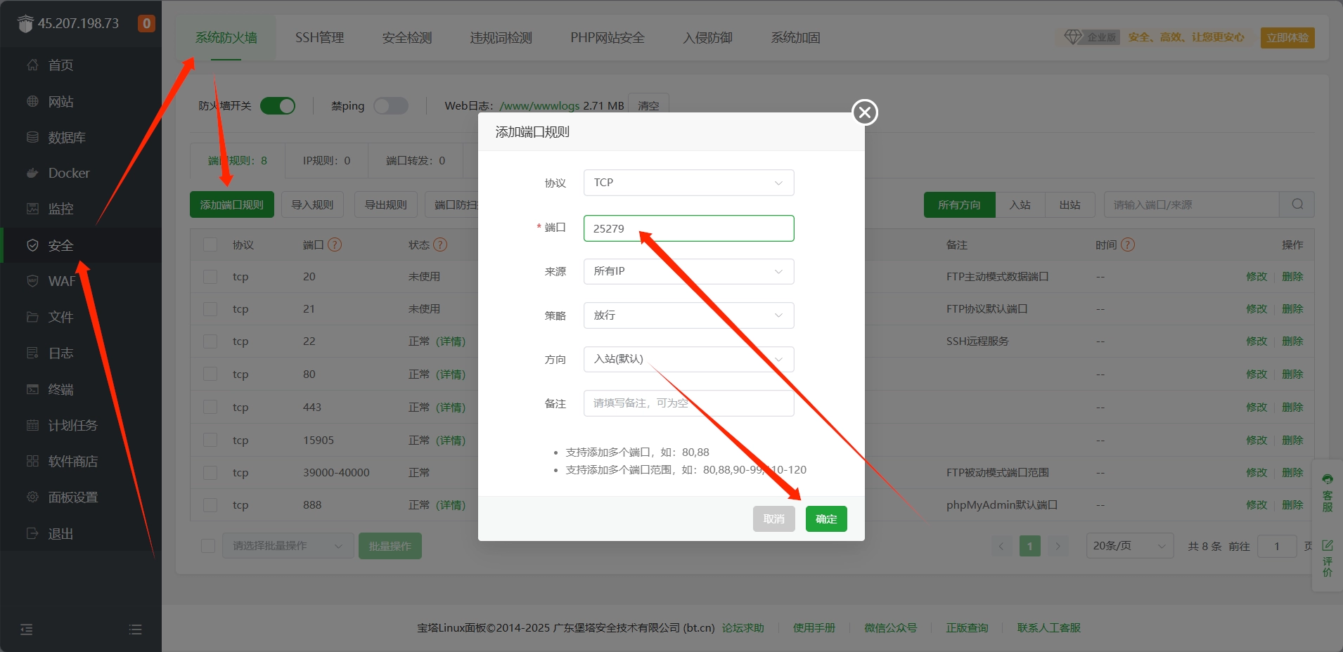Image resolution: width=1343 pixels, height=652 pixels.
Task: Click the 清空 Web log button
Action: click(x=648, y=105)
